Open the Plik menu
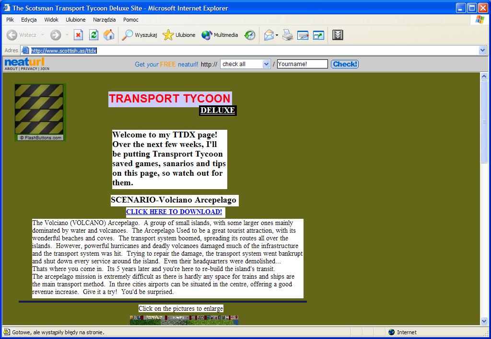The image size is (491, 339). 10,20
